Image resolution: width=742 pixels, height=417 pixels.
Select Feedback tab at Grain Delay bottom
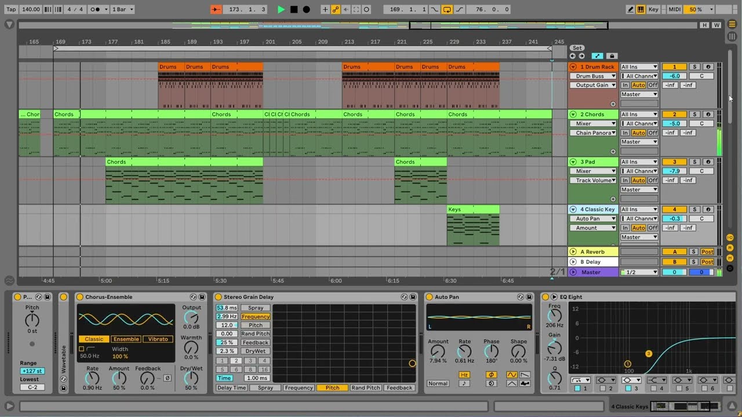click(399, 388)
